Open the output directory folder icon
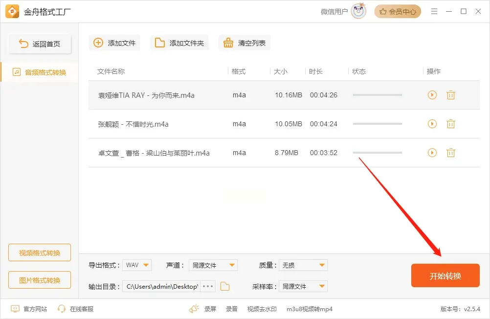Image resolution: width=490 pixels, height=319 pixels. coord(225,286)
